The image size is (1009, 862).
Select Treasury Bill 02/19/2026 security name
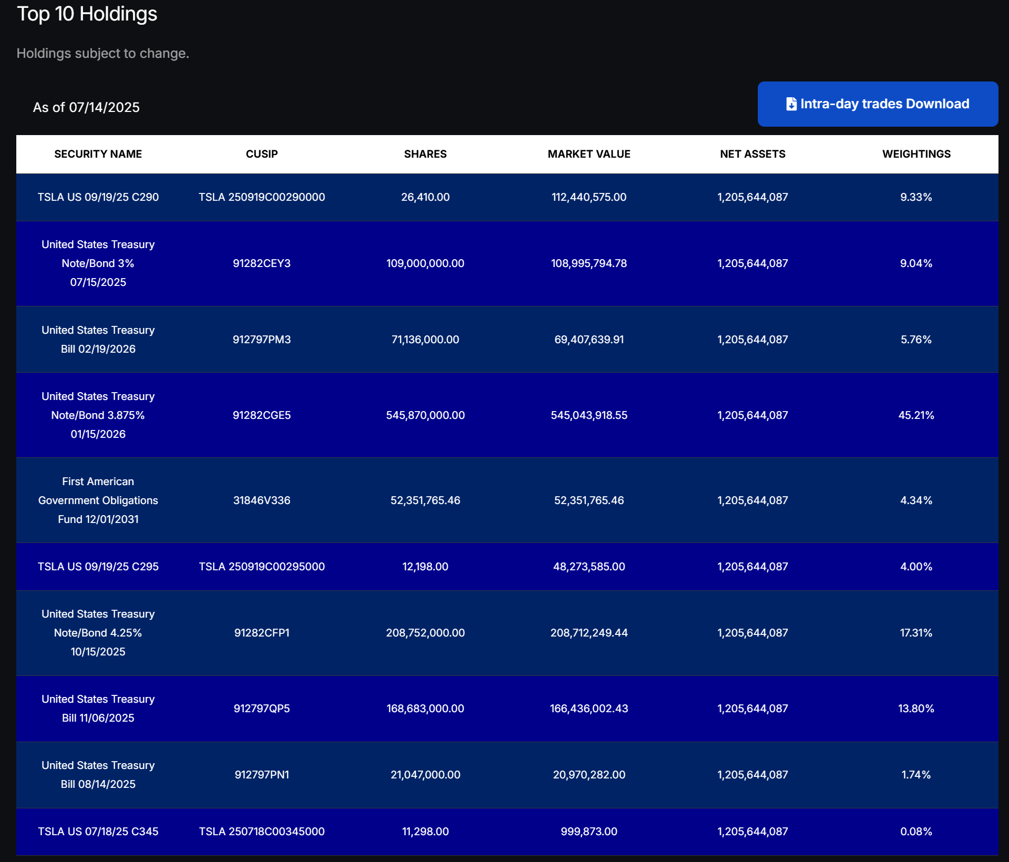(x=98, y=340)
